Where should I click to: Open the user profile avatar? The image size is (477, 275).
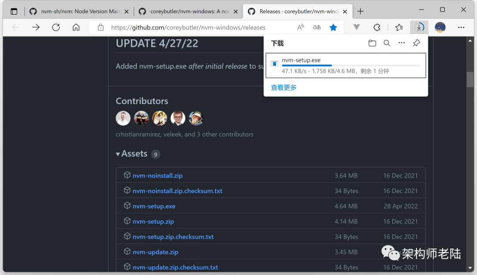tap(440, 27)
